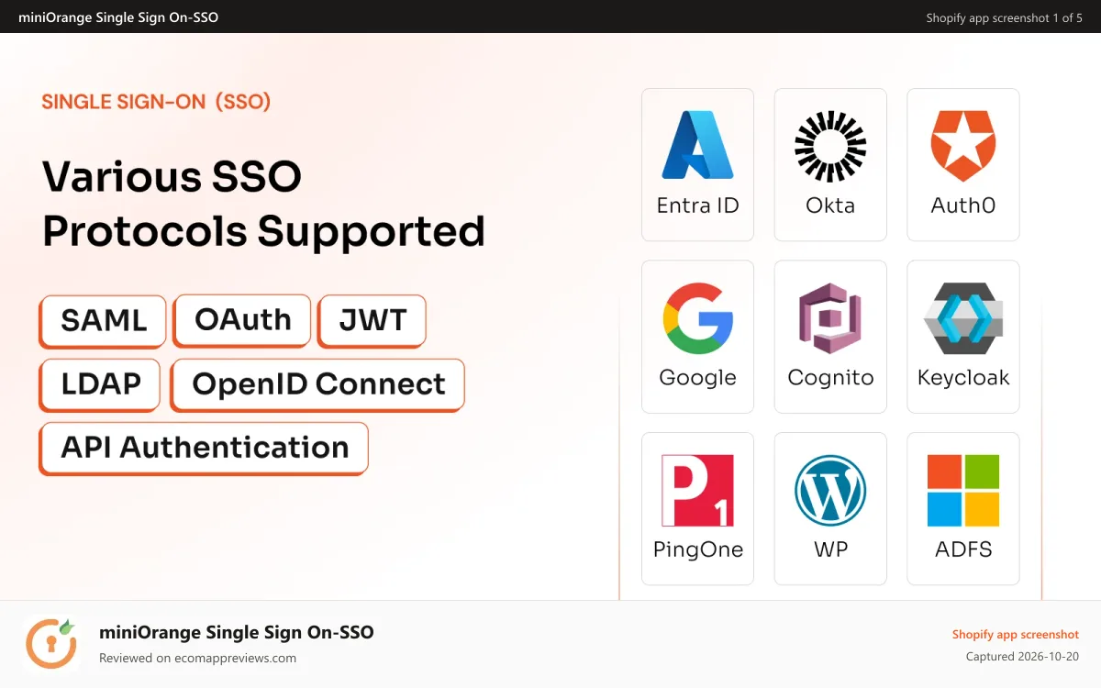This screenshot has height=688, width=1101.
Task: Select the OpenID Connect pill
Action: pyautogui.click(x=317, y=384)
